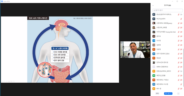The width and height of the screenshot is (184, 96).
Task: Click the 모두 음소거 (mute all) button
Action: click(x=168, y=93)
